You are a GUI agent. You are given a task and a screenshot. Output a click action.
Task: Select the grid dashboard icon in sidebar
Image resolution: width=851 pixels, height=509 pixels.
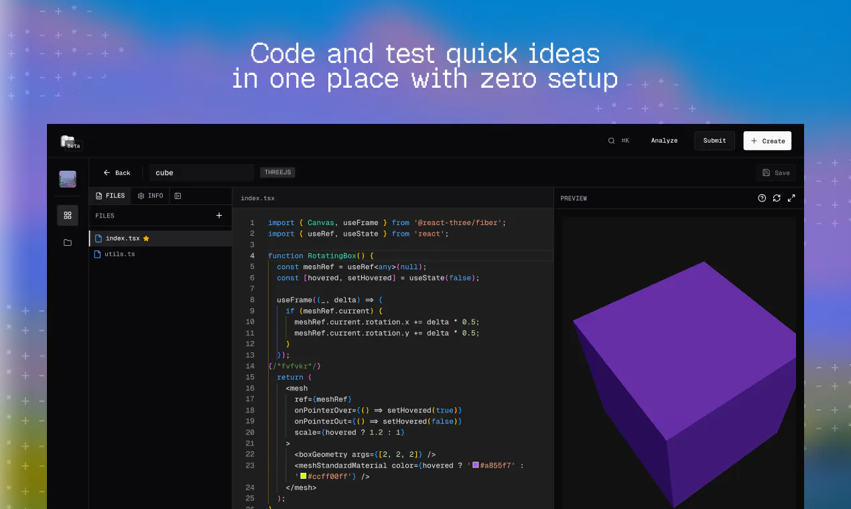coord(68,216)
